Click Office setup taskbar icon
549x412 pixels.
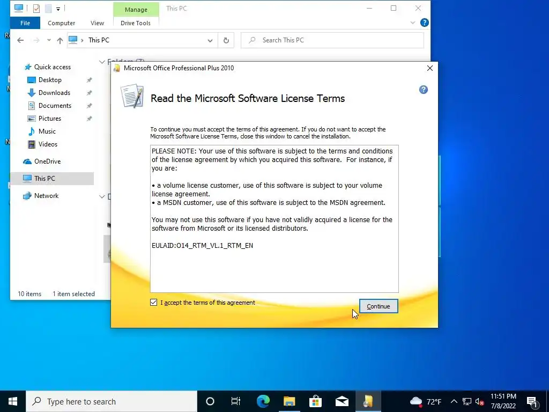(368, 401)
